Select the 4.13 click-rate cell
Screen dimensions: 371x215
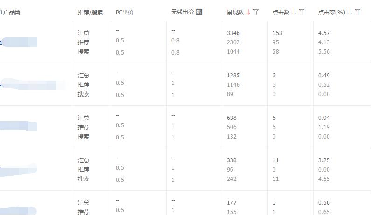324,42
